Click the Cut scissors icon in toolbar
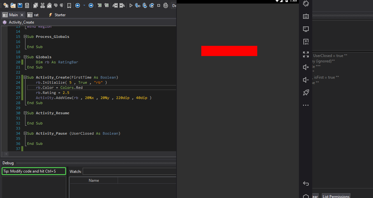This screenshot has width=373, height=198. pos(42,5)
